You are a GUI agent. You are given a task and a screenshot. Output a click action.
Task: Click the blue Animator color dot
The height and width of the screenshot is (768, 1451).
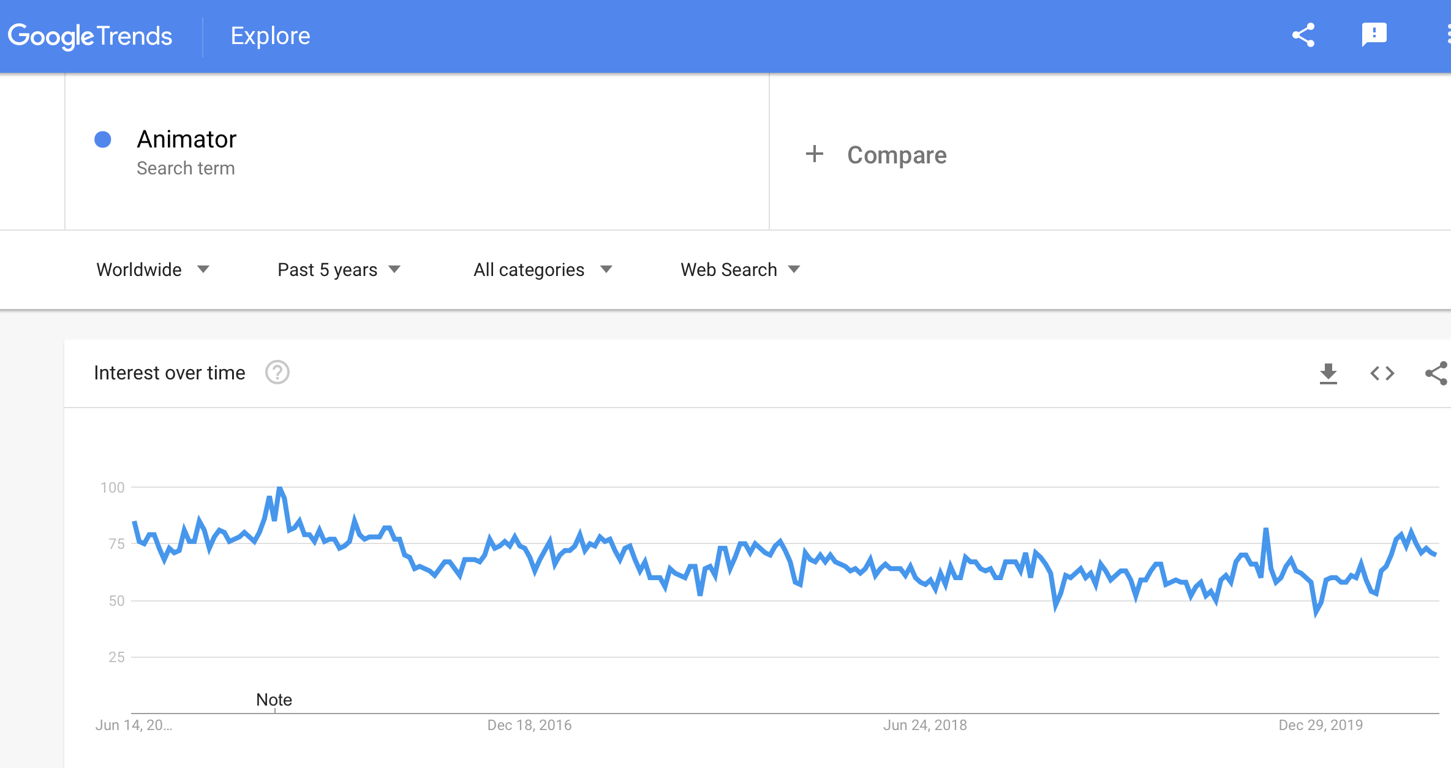pos(103,140)
